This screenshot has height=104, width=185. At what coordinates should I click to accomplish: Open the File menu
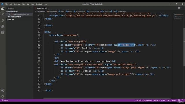click(6, 4)
